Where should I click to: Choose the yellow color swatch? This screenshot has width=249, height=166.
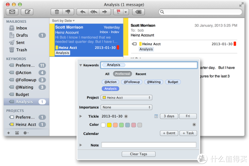click(x=109, y=125)
